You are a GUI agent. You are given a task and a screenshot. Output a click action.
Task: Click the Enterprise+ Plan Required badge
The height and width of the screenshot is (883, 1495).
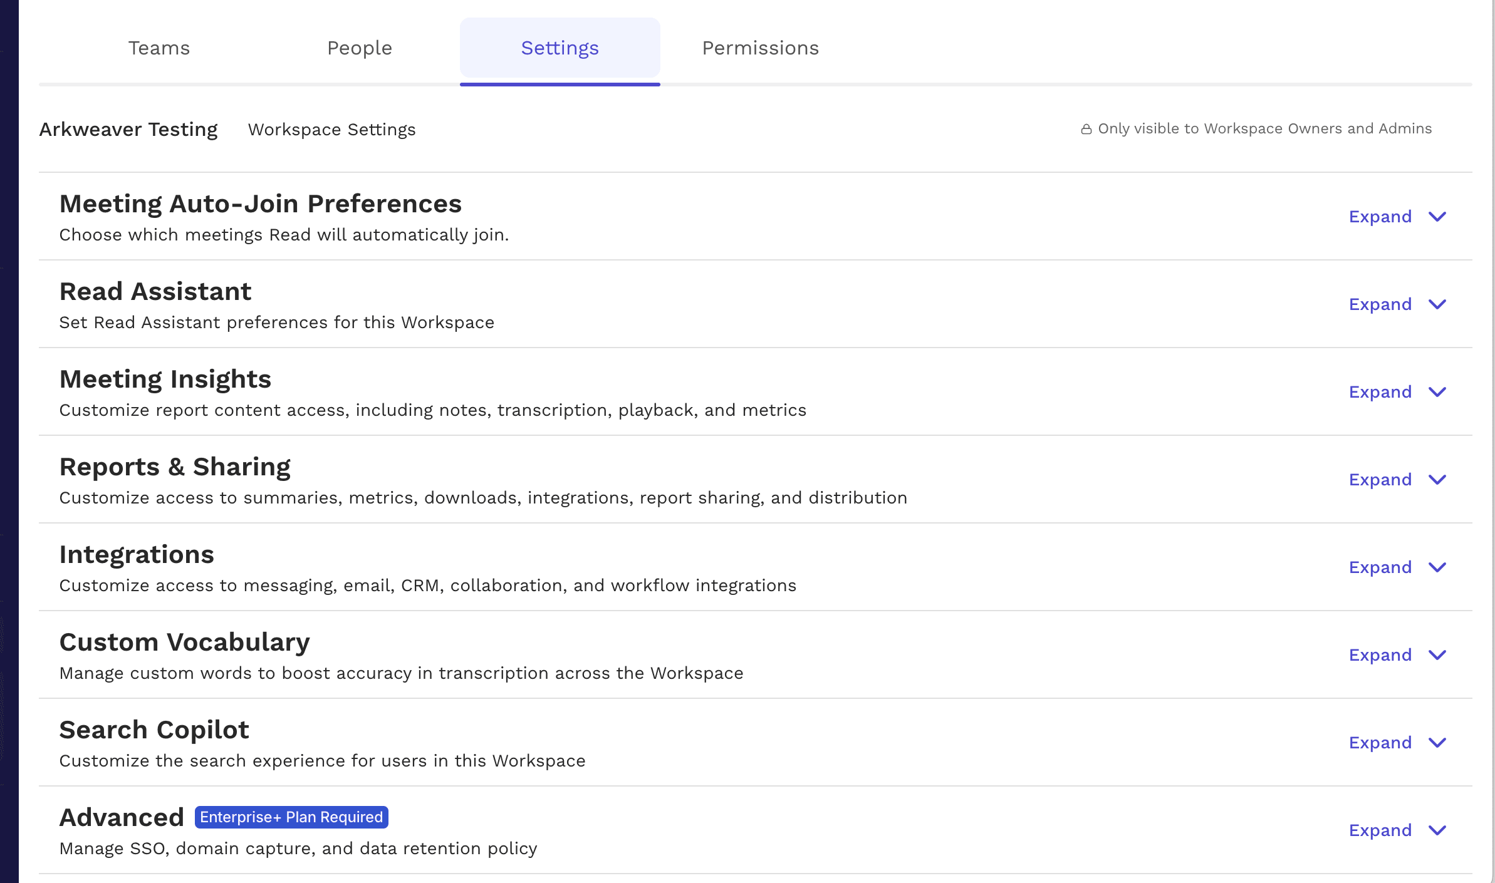coord(292,817)
